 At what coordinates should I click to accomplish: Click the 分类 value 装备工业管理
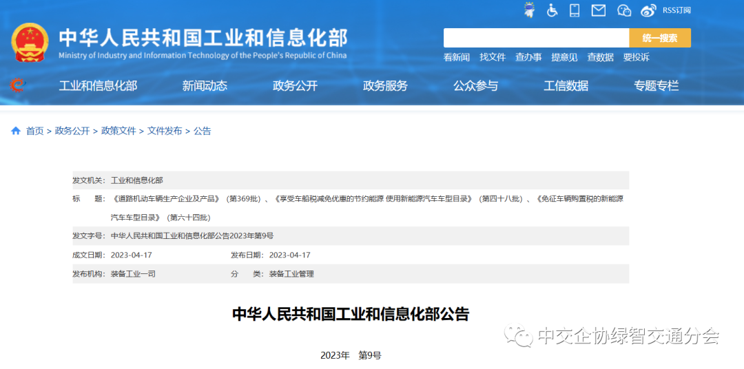(291, 274)
